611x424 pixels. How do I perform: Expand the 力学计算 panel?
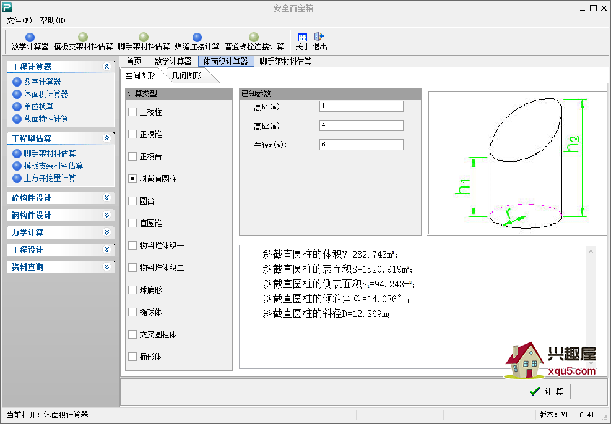[x=106, y=232]
